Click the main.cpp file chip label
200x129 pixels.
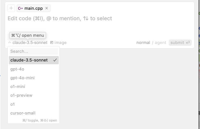[x=33, y=8]
